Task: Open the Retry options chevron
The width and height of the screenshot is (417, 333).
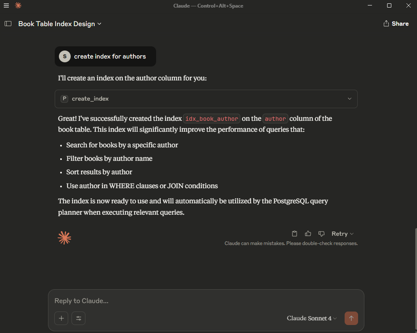Action: coord(352,234)
